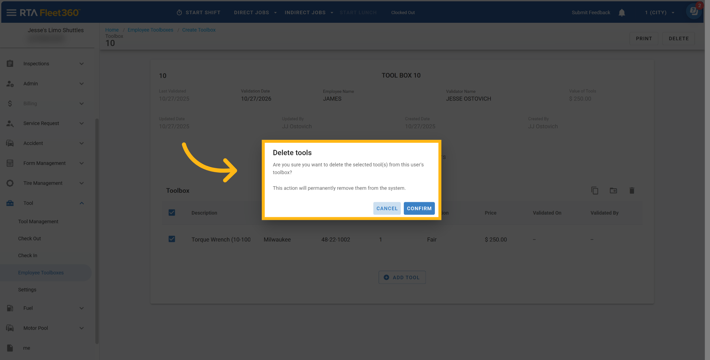Image resolution: width=710 pixels, height=360 pixels.
Task: Click the copy tools icon
Action: pyautogui.click(x=595, y=191)
